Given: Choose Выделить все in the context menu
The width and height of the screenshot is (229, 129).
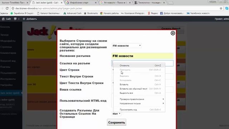Looking at the screenshot, I should (x=139, y=93).
